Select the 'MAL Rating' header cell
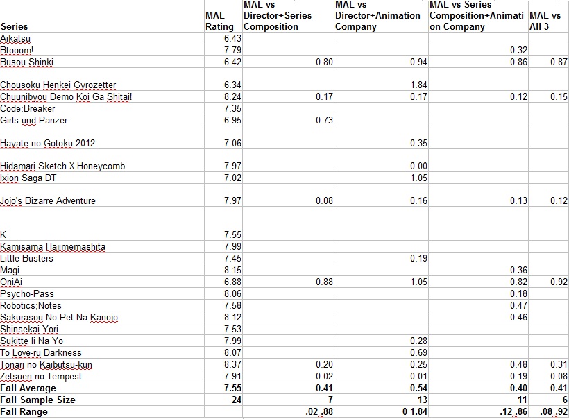Screen dimensions: 569x419 223,17
